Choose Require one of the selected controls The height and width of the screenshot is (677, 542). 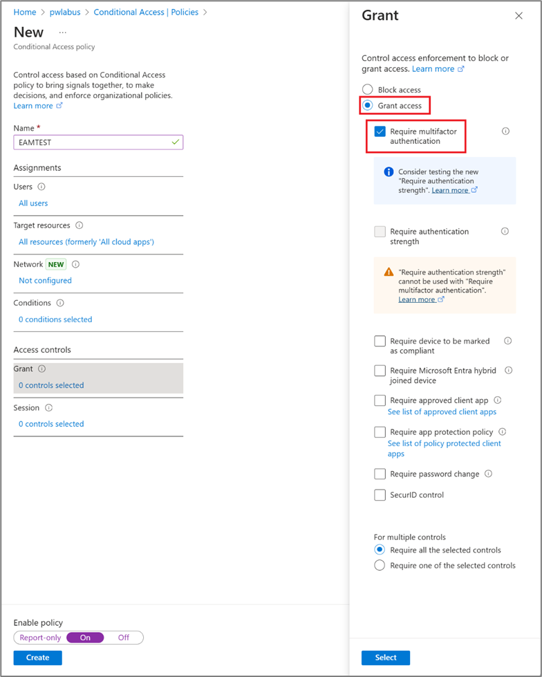(x=380, y=566)
